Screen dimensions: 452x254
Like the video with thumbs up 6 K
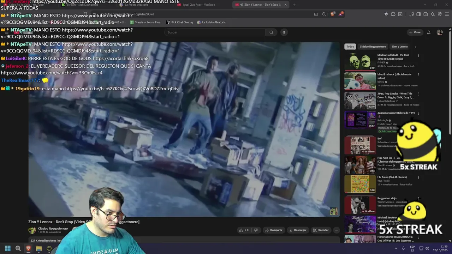244,230
